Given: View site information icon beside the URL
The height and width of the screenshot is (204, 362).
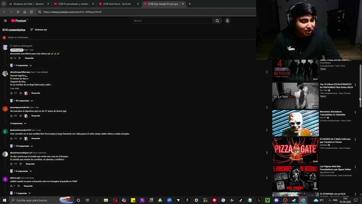Looking at the screenshot, I should pos(39,12).
